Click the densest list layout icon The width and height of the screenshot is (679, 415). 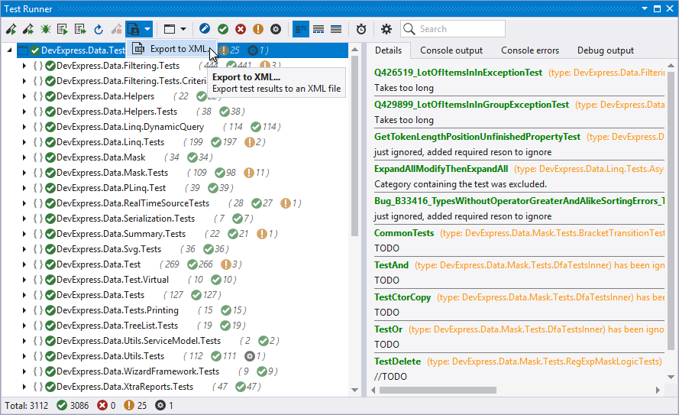336,29
